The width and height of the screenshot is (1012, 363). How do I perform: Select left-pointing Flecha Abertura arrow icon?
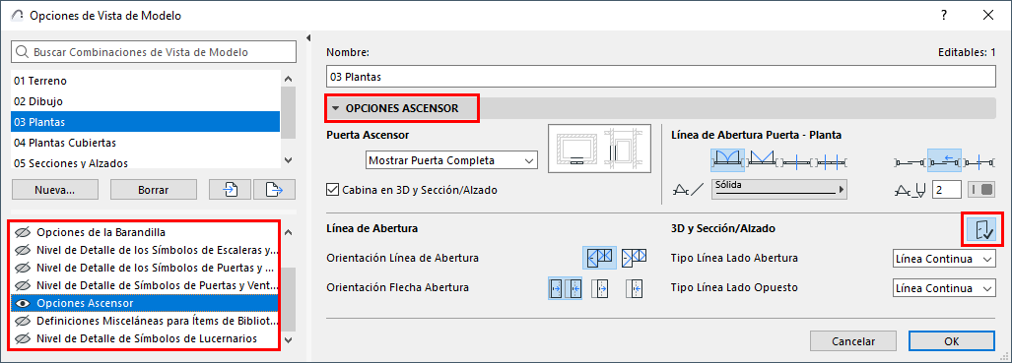[635, 288]
